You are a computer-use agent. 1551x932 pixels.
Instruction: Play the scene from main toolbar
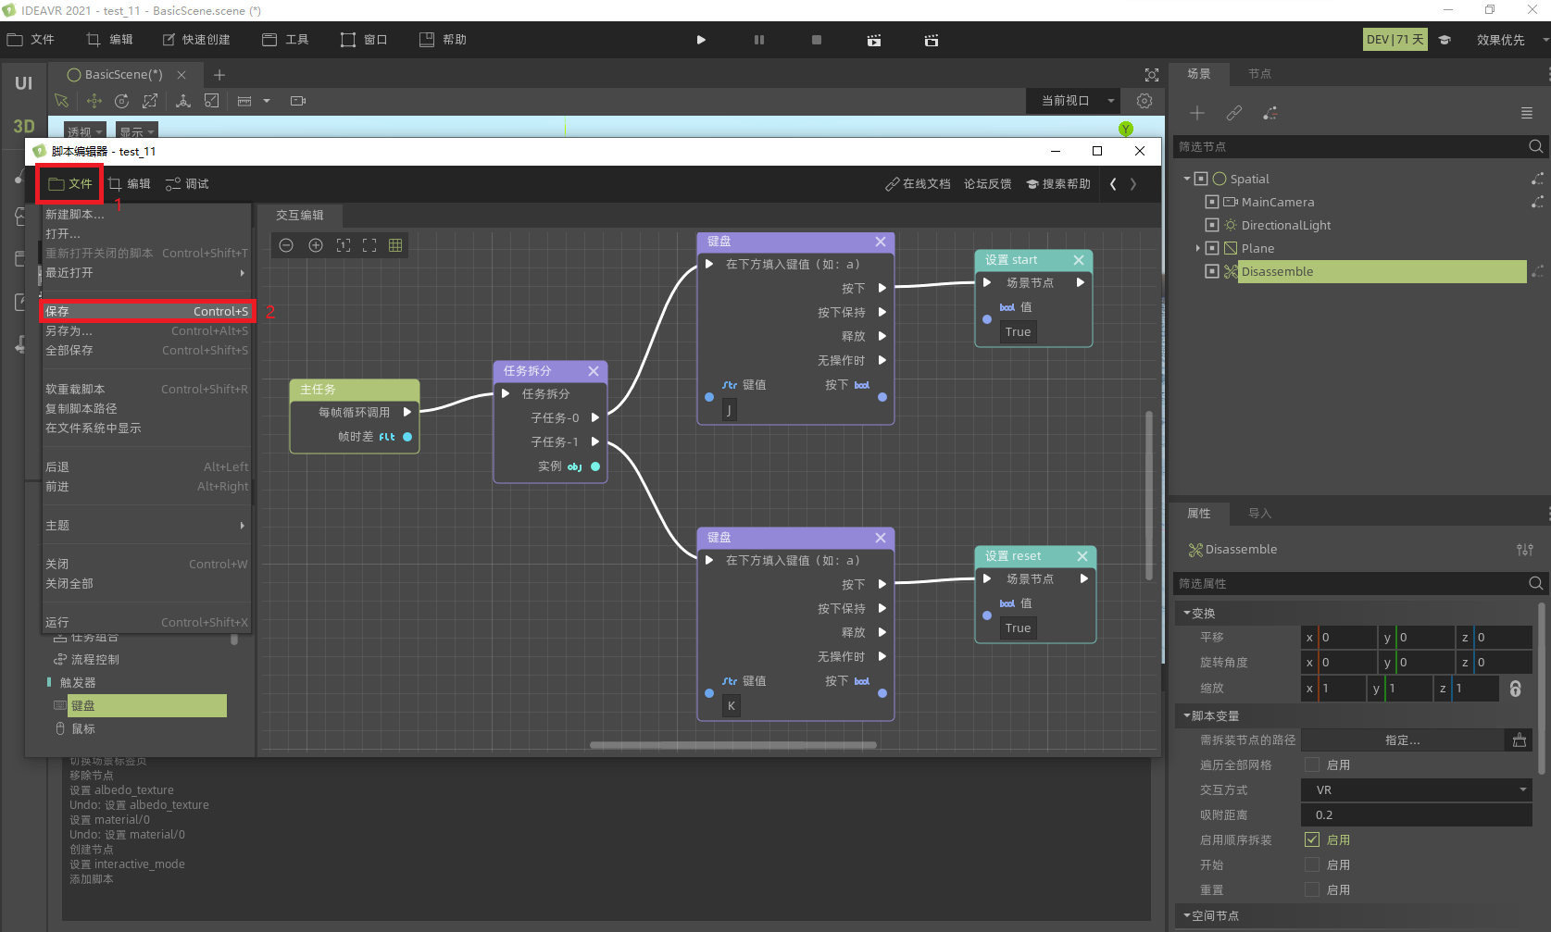point(701,40)
